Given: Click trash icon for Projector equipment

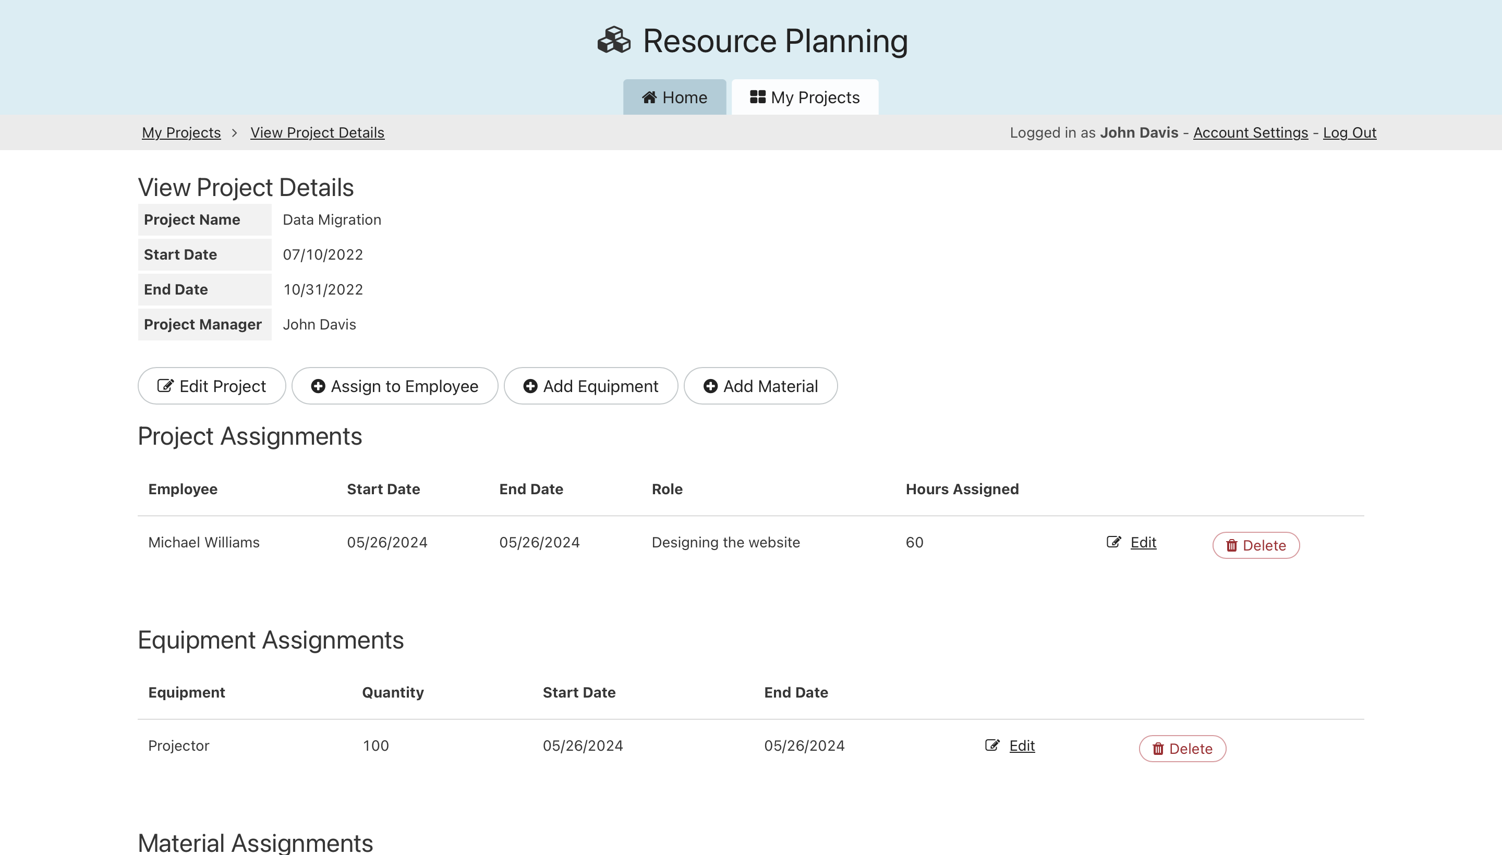Looking at the screenshot, I should [1158, 749].
